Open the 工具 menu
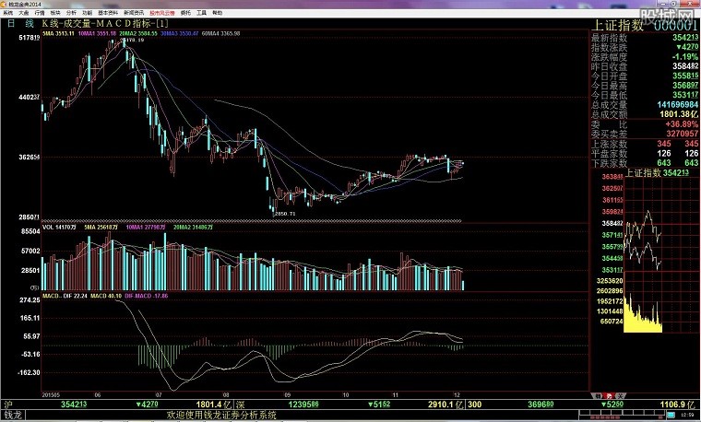The image size is (701, 422). (x=200, y=14)
